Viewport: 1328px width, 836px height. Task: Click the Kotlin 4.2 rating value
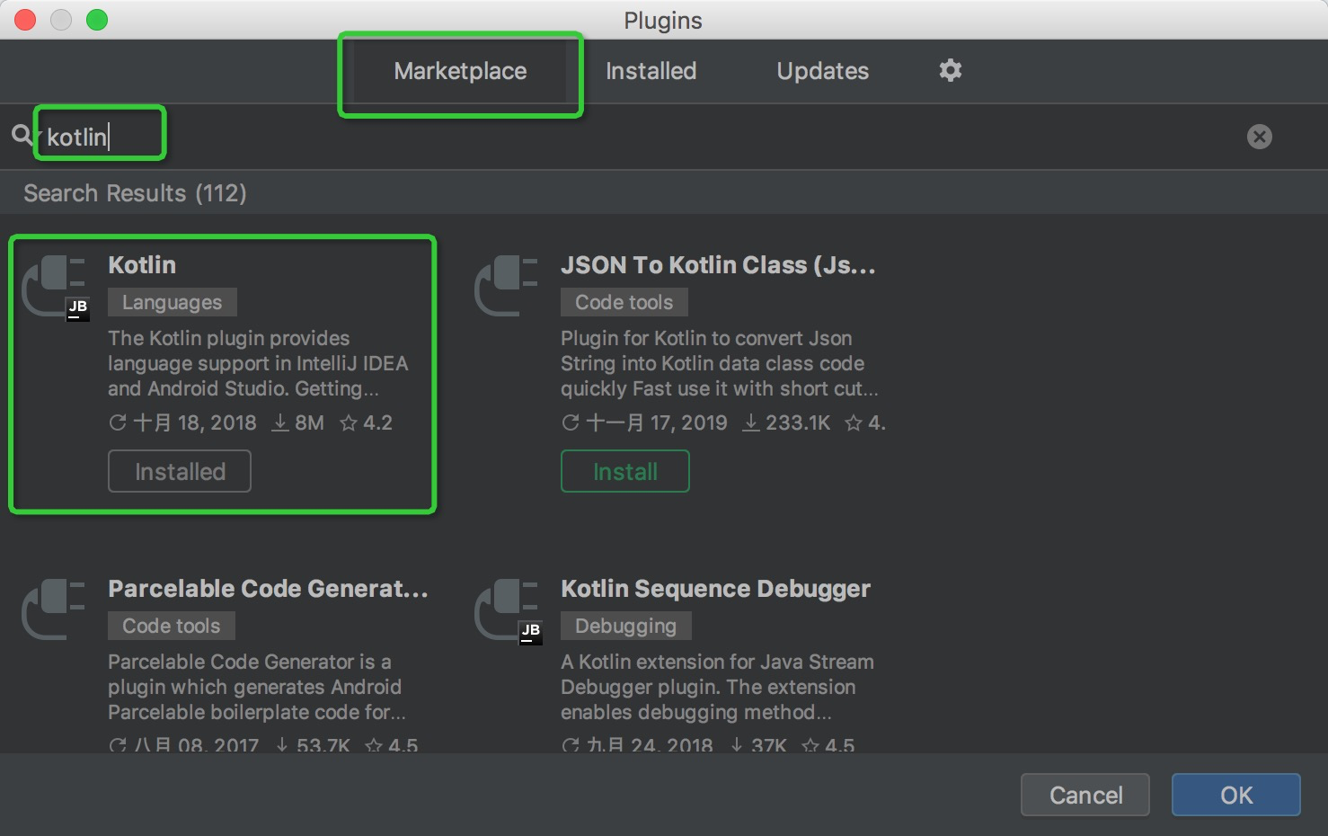tap(377, 422)
